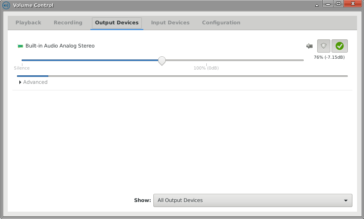Go to the Input Devices tab
The width and height of the screenshot is (364, 219).
tap(170, 23)
